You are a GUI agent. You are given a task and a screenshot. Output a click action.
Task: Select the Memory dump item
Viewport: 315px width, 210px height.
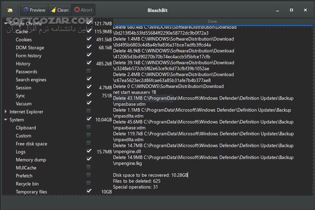tap(31, 160)
